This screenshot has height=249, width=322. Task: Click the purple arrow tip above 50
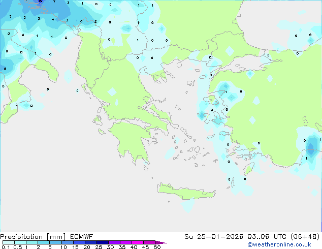click(161, 242)
